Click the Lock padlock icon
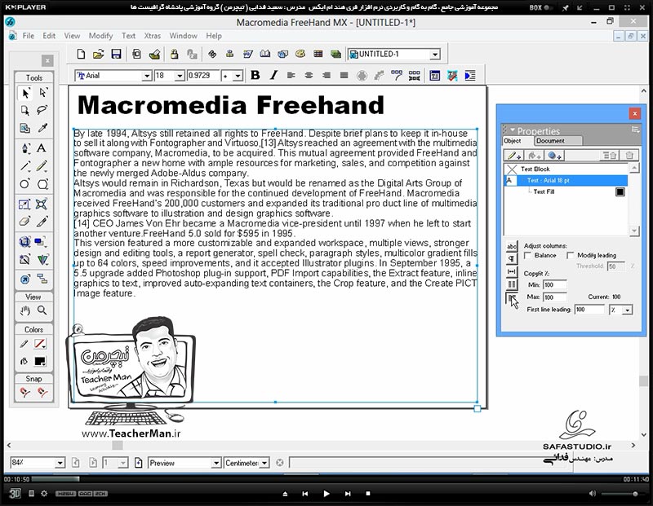This screenshot has height=506, width=653. 175,54
